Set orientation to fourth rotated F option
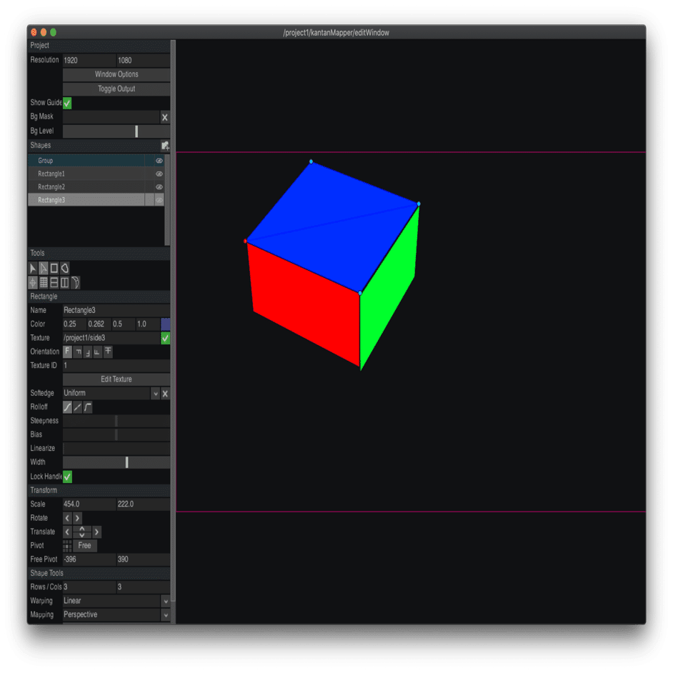Image resolution: width=673 pixels, height=673 pixels. pyautogui.click(x=98, y=352)
